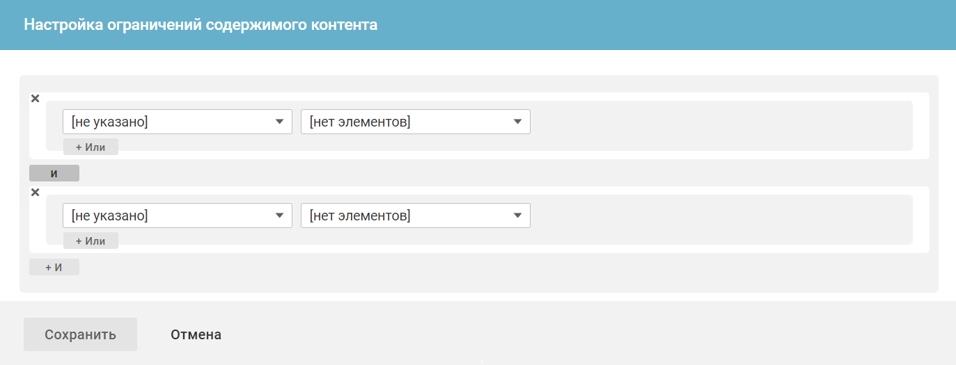Click the [не указано] text in second group
The height and width of the screenshot is (365, 956).
tap(110, 216)
